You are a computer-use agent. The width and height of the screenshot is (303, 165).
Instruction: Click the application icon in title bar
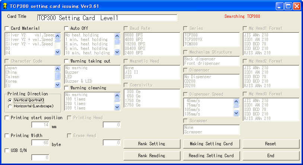point(5,6)
